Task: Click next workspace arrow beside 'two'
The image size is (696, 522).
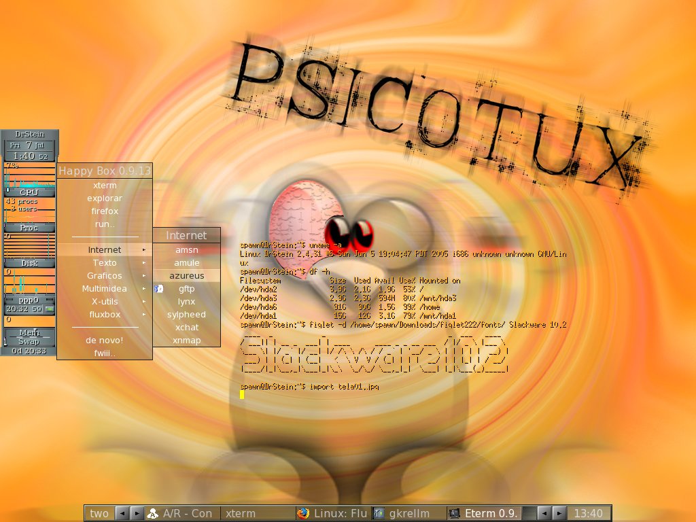Action: pyautogui.click(x=137, y=513)
